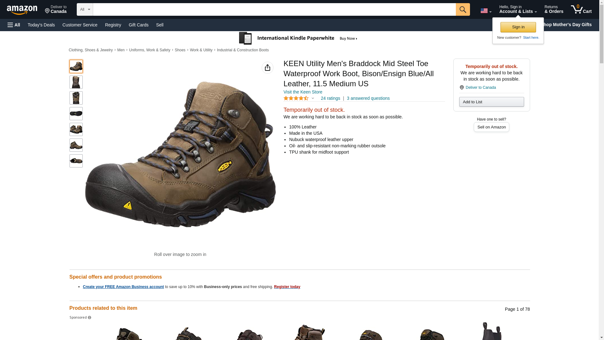Open Customer Service in navigation bar

coord(80,25)
